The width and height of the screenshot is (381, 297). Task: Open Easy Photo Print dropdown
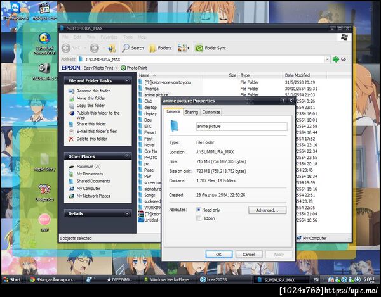[x=116, y=68]
